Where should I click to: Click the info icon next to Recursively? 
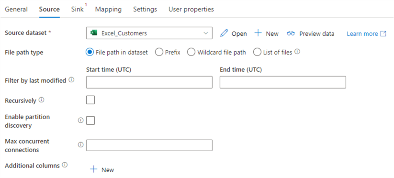click(42, 100)
